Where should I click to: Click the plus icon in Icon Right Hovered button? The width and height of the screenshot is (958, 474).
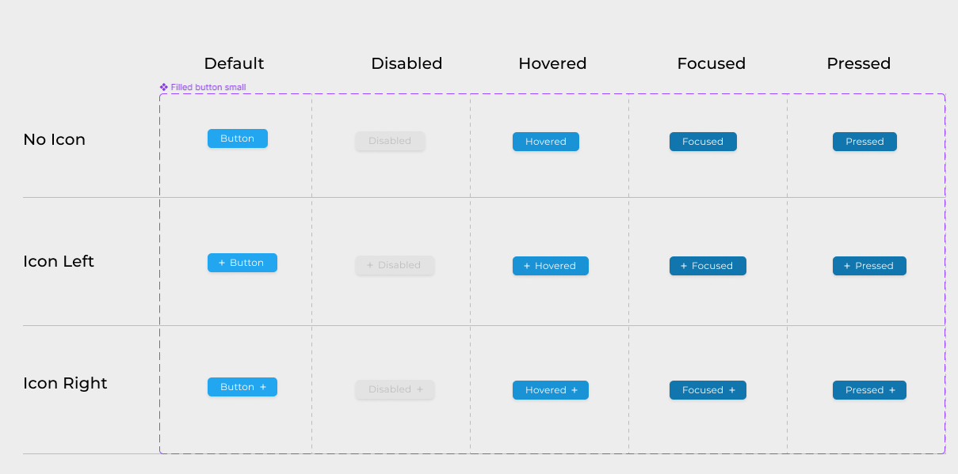[x=576, y=390]
